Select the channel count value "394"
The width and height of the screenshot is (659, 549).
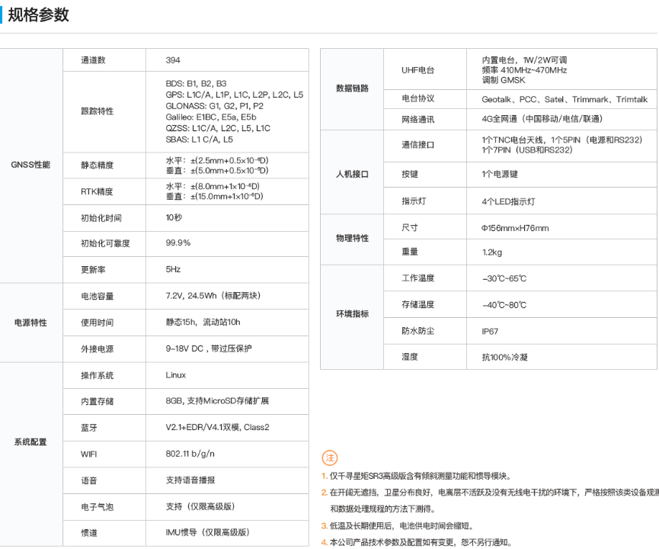pyautogui.click(x=173, y=60)
